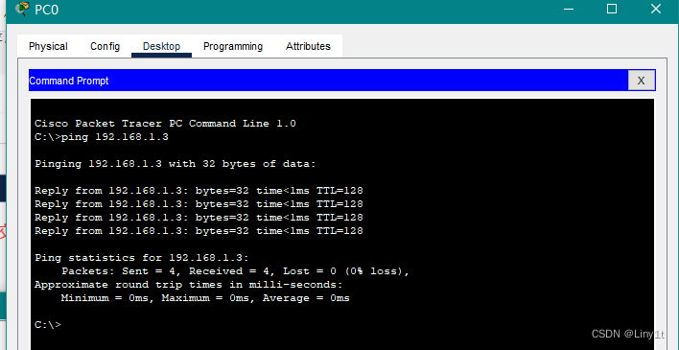
Task: Click the first 'Reply from 192.168.1.3' line
Action: [x=199, y=191]
